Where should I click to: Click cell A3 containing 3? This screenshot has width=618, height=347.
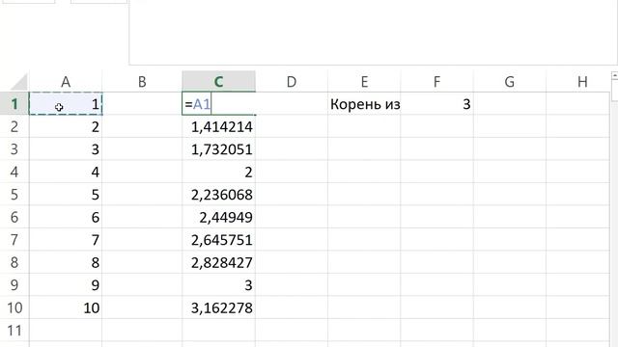(66, 149)
